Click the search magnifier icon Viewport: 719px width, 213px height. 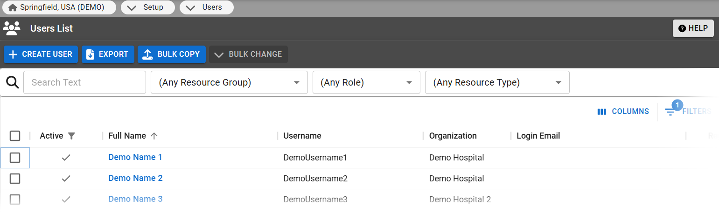click(12, 82)
